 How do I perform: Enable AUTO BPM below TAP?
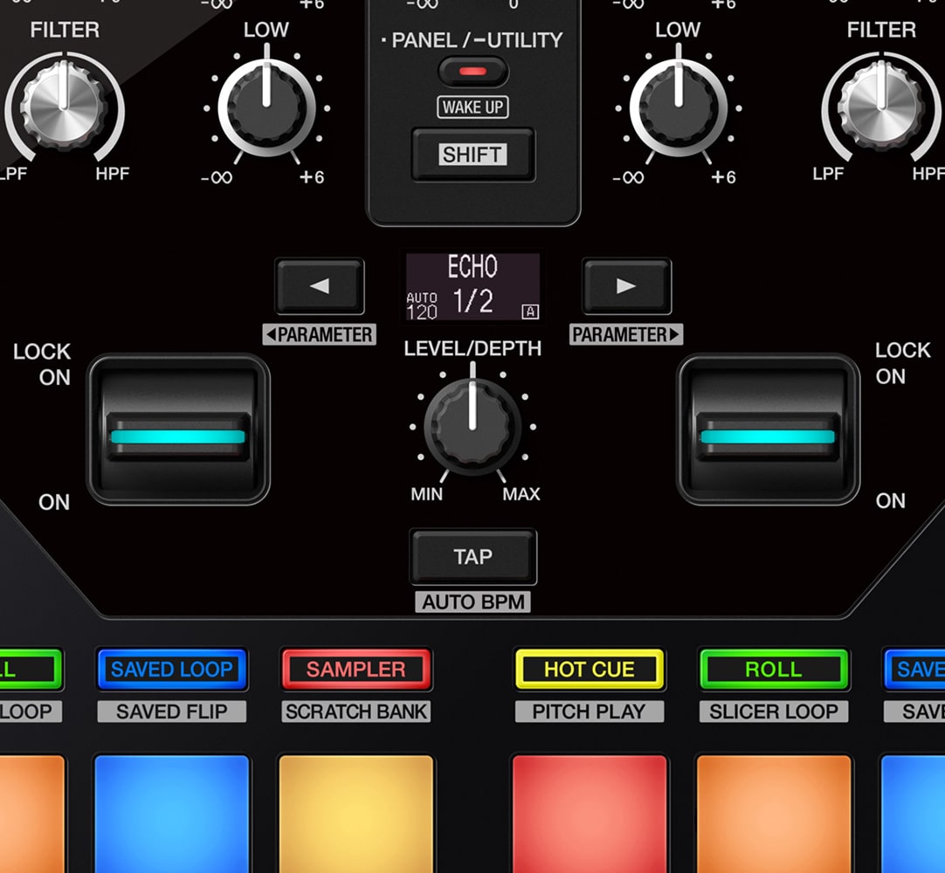(x=472, y=601)
